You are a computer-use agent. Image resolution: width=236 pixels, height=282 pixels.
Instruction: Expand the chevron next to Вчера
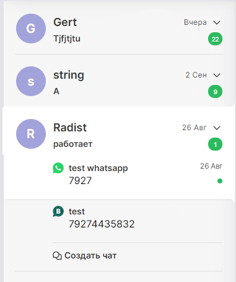217,22
